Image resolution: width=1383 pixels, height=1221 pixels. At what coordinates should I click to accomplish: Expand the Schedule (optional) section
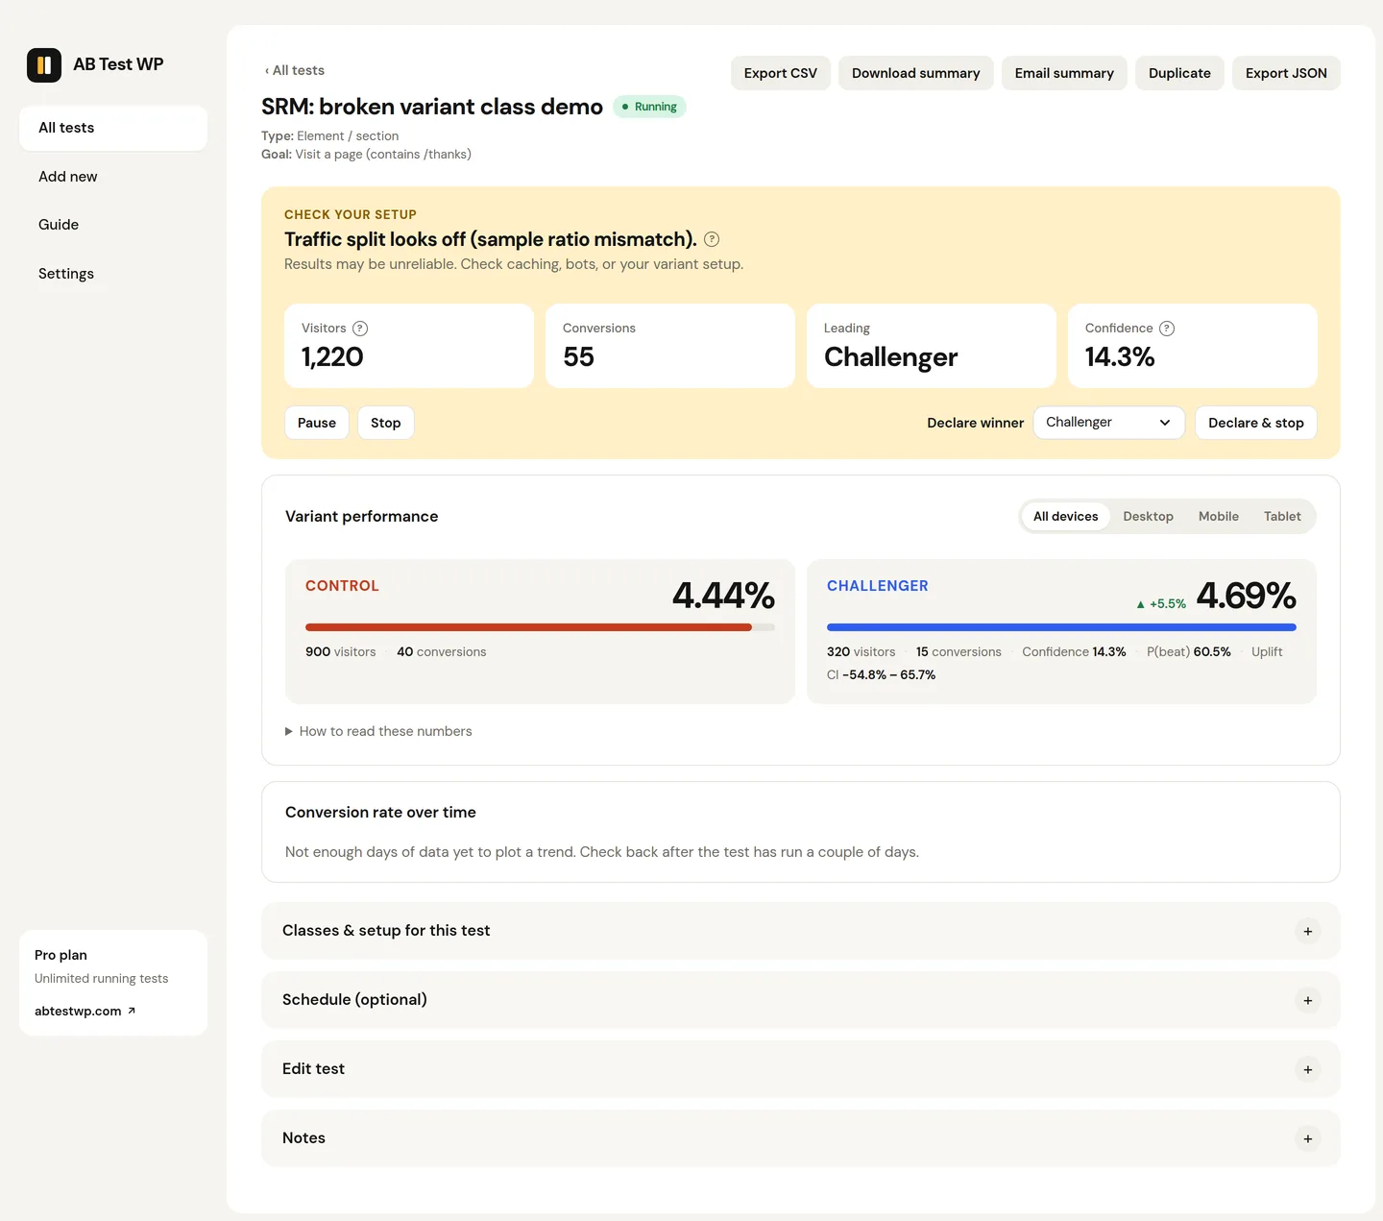coord(800,1000)
